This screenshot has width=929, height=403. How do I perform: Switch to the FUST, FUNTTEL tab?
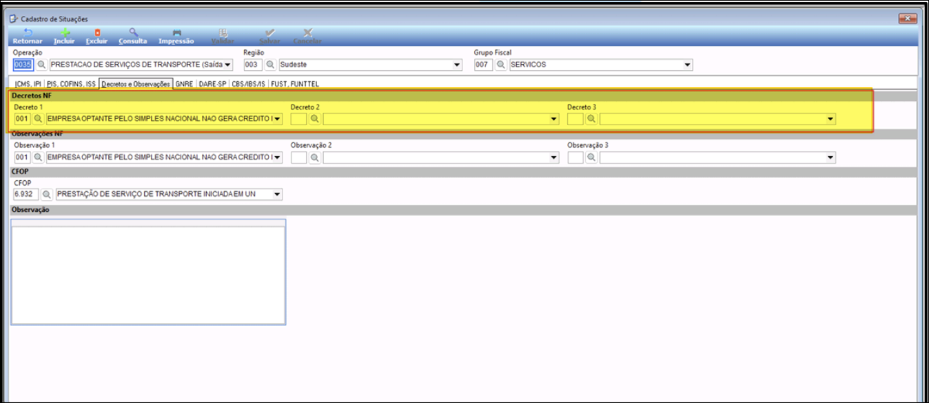tap(295, 84)
